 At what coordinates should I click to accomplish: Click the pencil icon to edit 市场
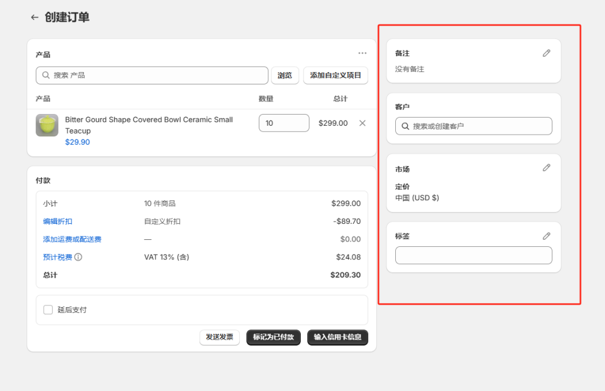pyautogui.click(x=546, y=168)
